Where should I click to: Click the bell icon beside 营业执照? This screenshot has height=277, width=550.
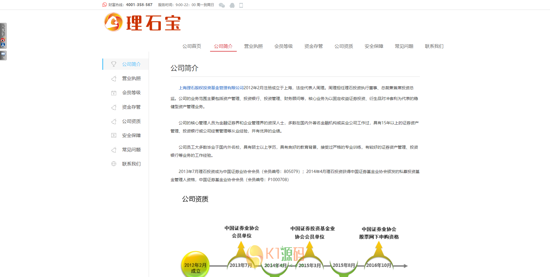tap(114, 79)
